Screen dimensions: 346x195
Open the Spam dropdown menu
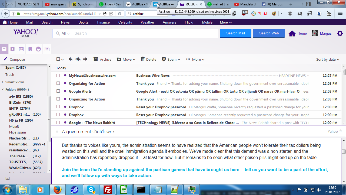(171, 59)
